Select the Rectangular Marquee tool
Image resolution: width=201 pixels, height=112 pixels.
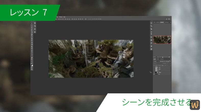click(x=32, y=26)
